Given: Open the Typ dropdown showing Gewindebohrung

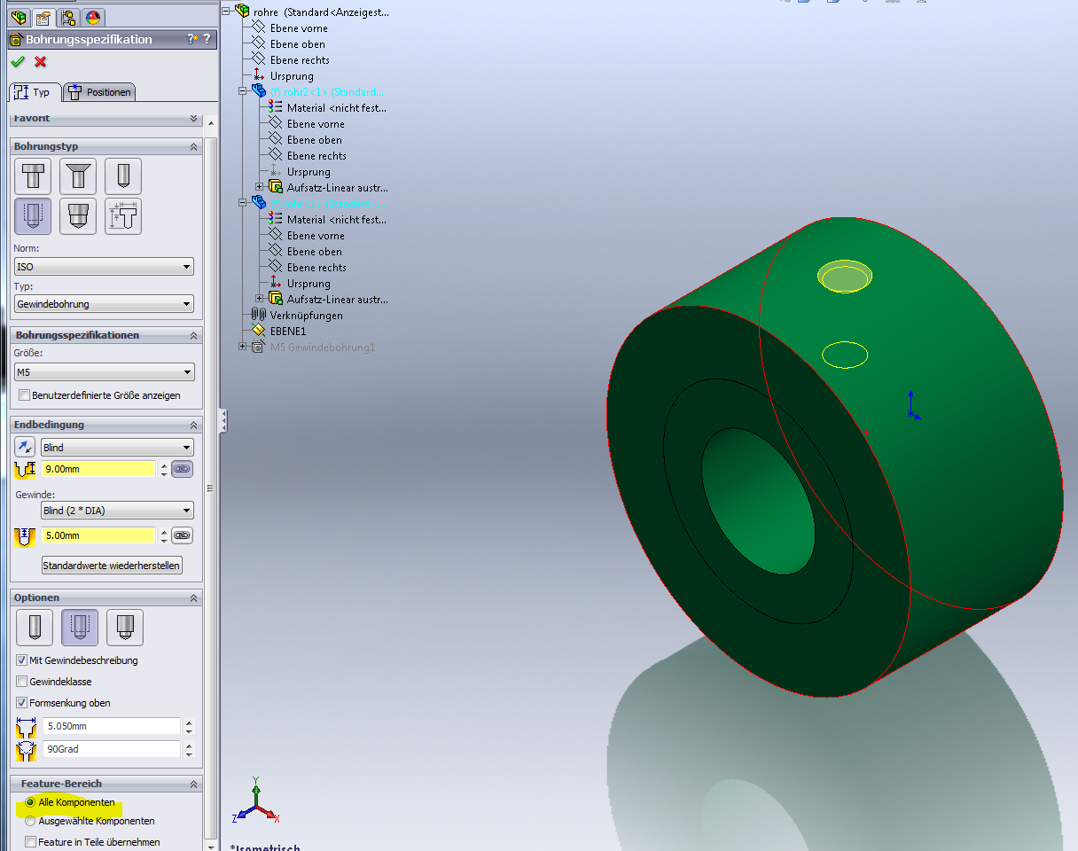Looking at the screenshot, I should 105,304.
